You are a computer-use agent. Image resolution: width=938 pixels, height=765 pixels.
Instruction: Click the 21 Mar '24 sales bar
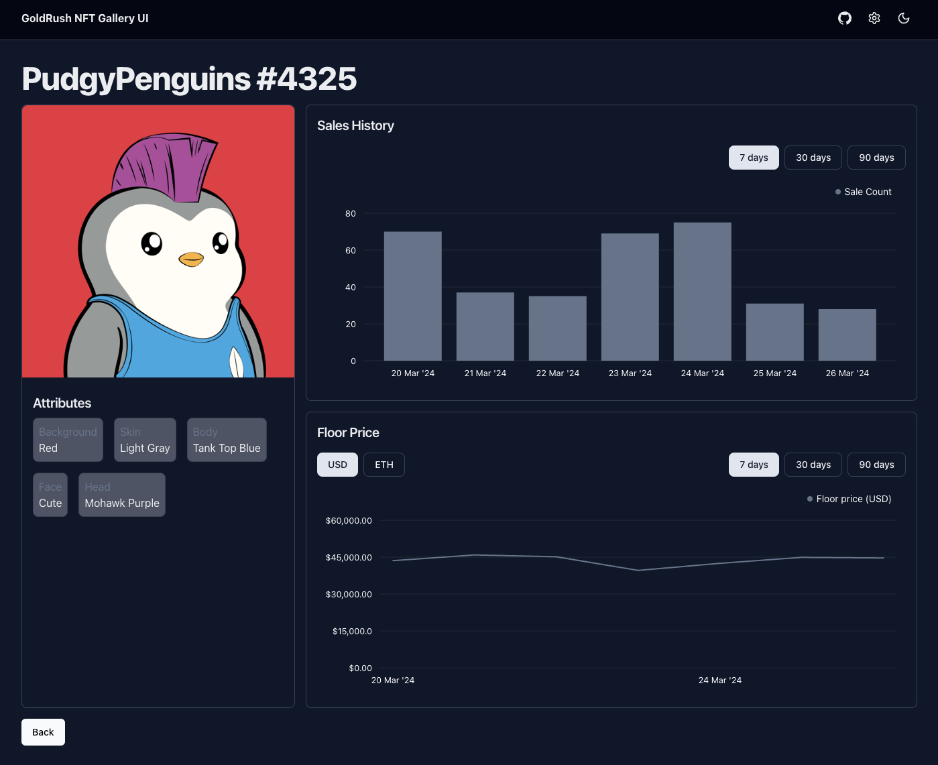pos(485,327)
